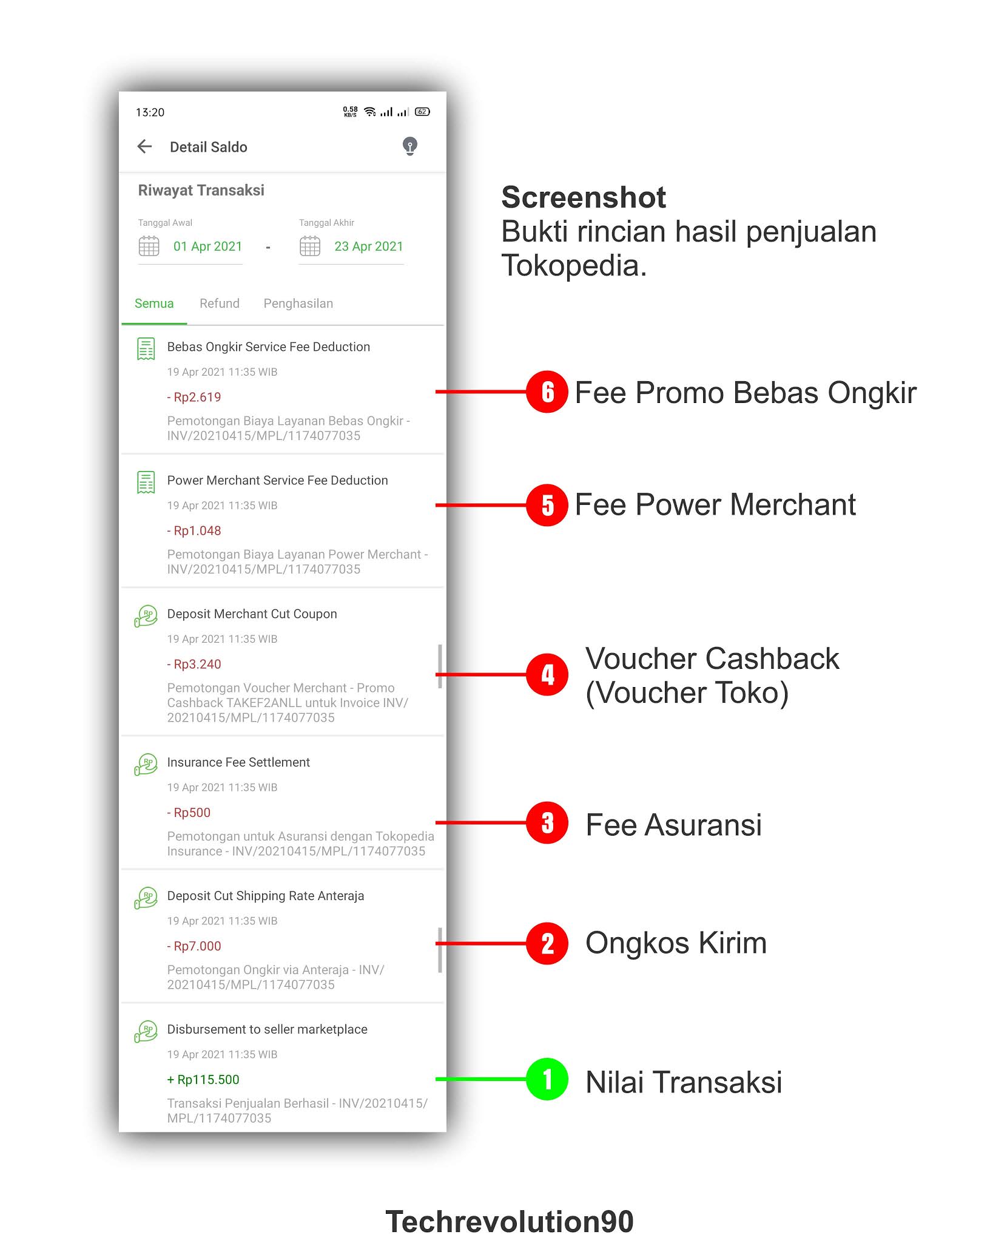Screen dimensions: 990x1243
Task: Open Disbursement to seller marketplace entry
Action: [x=283, y=1069]
